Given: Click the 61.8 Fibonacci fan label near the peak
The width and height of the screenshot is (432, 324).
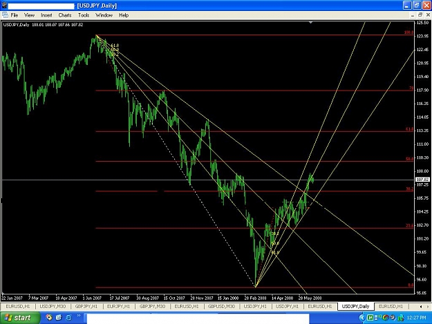Looking at the screenshot, I should click(x=115, y=46).
